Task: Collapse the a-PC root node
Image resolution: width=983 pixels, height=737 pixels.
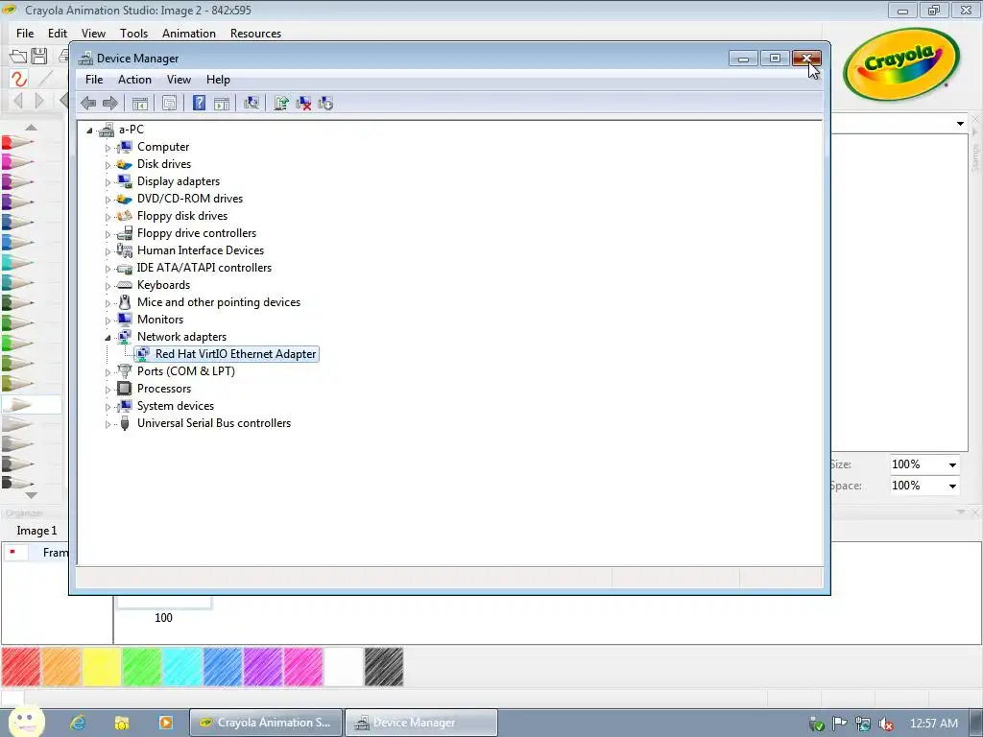Action: click(x=89, y=131)
